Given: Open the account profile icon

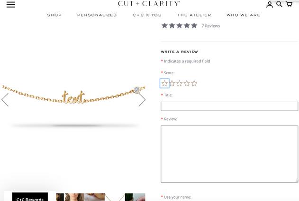Looking at the screenshot, I should point(270,4).
